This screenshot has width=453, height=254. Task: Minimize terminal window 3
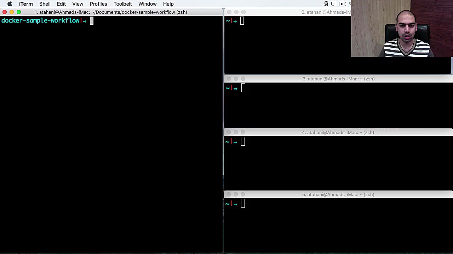click(x=236, y=79)
